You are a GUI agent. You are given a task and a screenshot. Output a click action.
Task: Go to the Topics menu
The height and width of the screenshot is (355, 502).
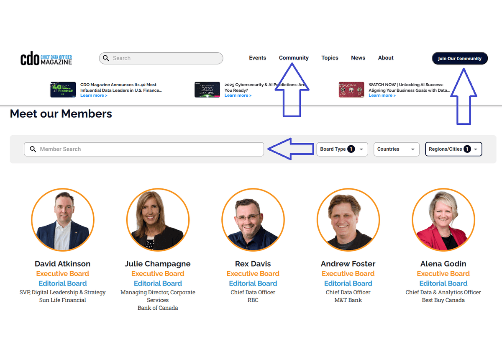pos(330,58)
